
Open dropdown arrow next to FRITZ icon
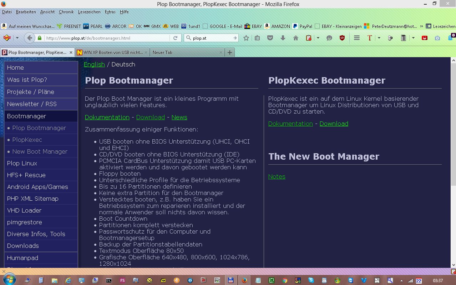pos(17,38)
